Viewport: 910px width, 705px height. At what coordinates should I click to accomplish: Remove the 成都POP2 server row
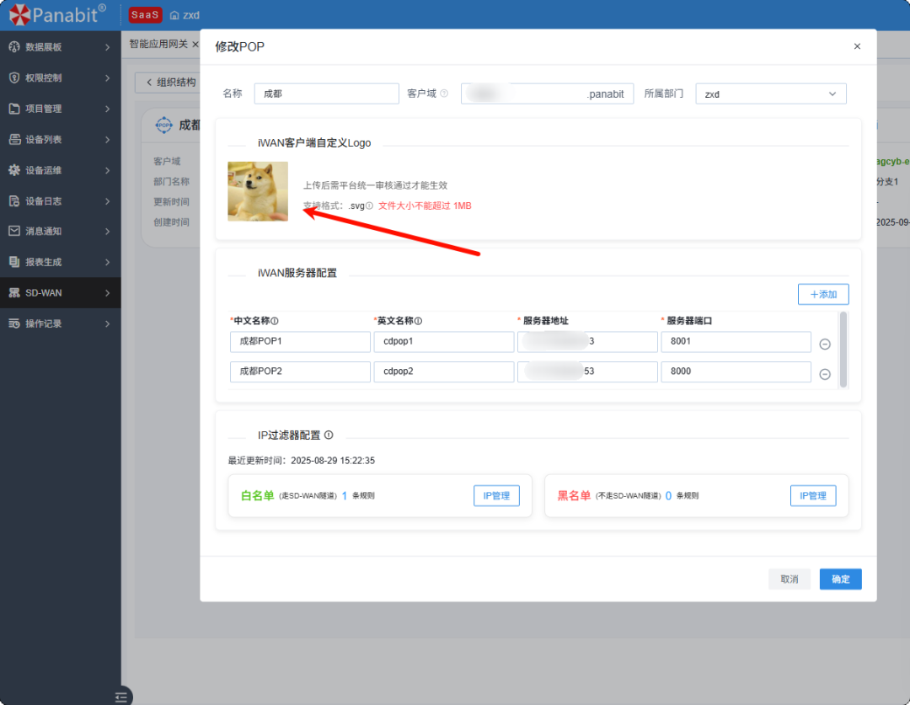tap(825, 371)
